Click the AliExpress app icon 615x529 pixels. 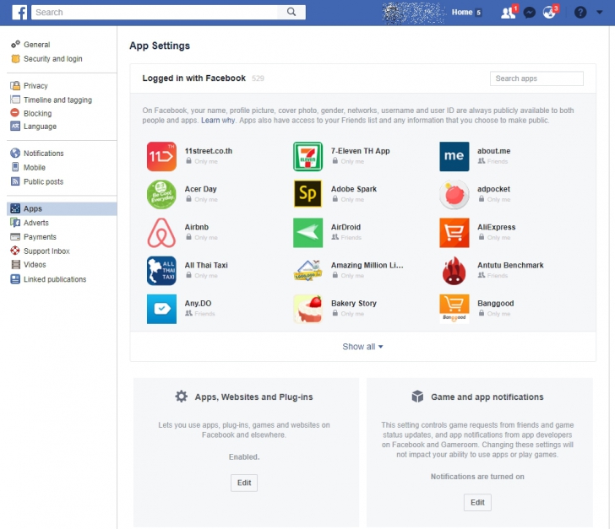(454, 233)
